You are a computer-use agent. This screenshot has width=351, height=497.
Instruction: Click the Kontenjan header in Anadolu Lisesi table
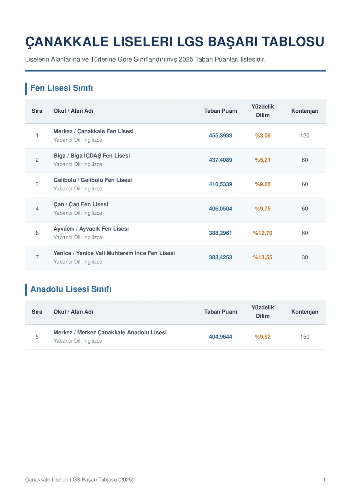click(x=305, y=312)
